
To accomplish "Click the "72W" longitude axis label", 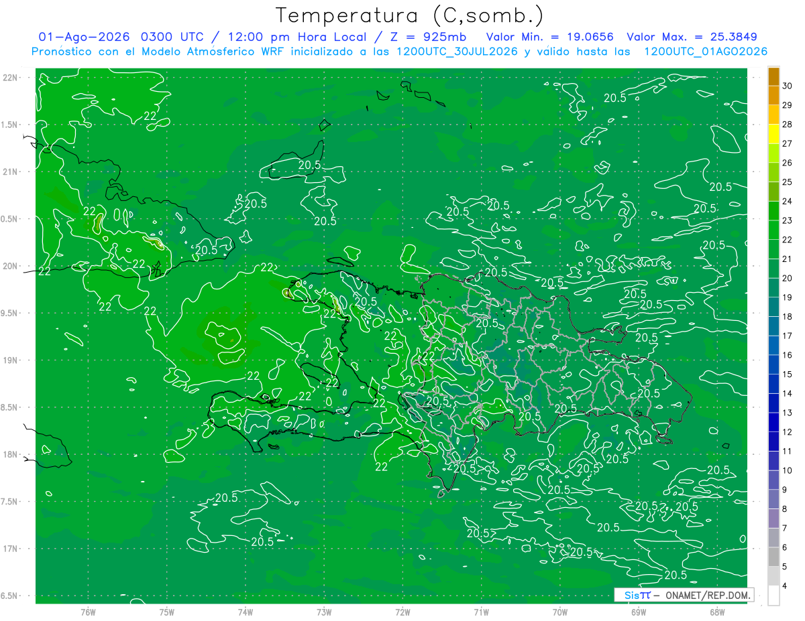I will (x=402, y=612).
